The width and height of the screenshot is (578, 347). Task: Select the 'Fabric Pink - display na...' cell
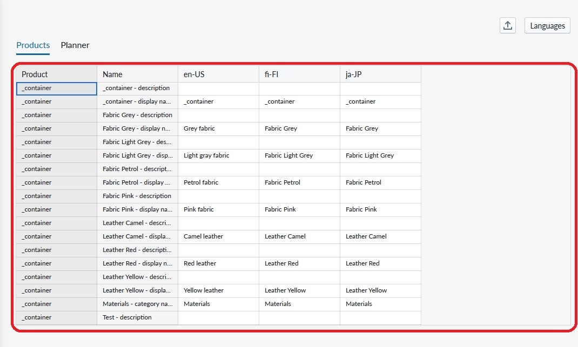138,209
